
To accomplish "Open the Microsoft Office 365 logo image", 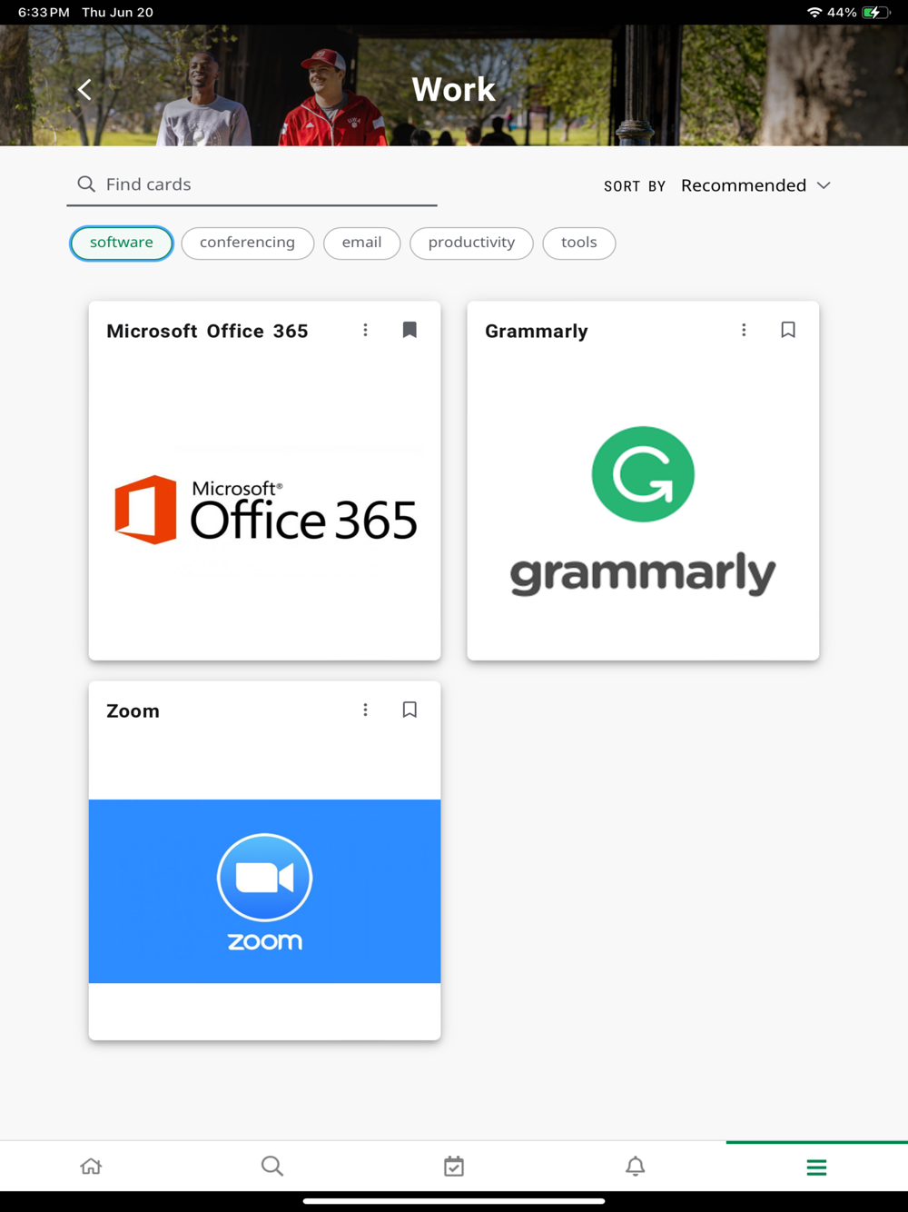I will pos(265,510).
